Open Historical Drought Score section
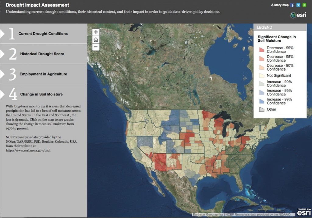Viewport: 312px width, 218px height. pos(44,54)
